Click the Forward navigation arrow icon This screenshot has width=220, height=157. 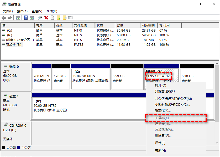pyautogui.click(x=9, y=18)
